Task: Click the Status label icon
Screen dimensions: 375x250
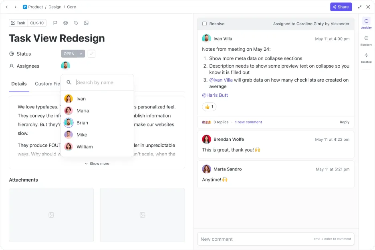Action: click(x=12, y=54)
